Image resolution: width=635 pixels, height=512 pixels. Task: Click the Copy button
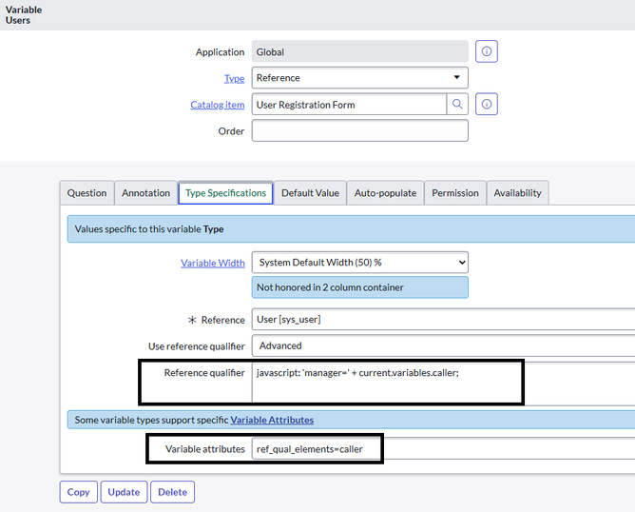click(78, 492)
